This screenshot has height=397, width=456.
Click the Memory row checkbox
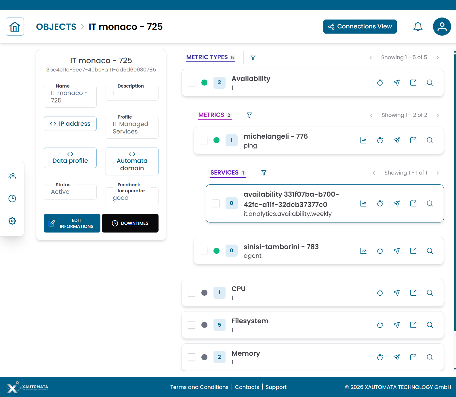(x=192, y=357)
